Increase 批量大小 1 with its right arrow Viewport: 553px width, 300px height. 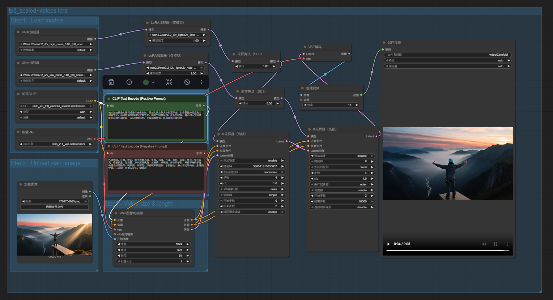[x=188, y=261]
